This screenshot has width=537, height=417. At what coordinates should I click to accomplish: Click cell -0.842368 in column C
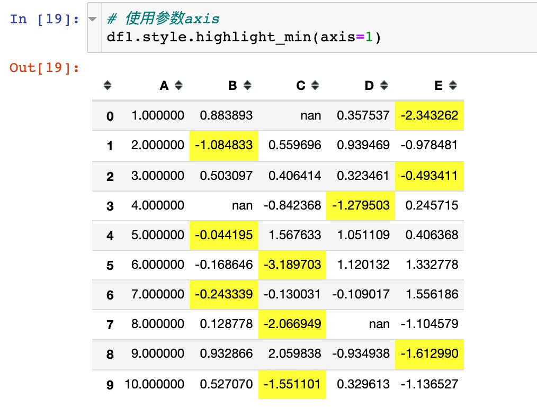click(x=292, y=206)
